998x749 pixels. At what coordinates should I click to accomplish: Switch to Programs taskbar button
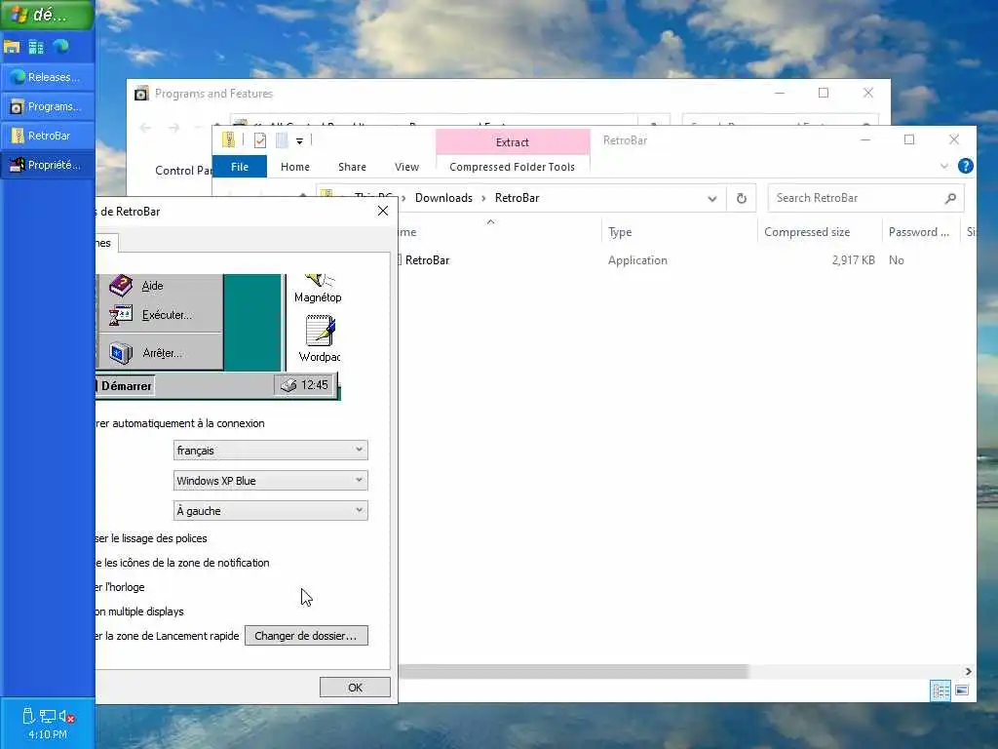[x=47, y=106]
